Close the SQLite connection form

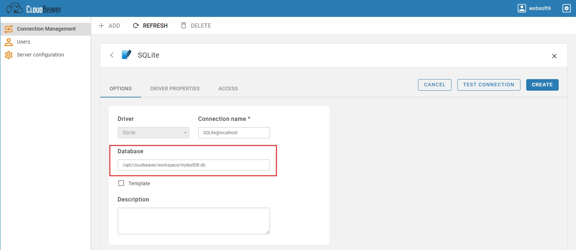pyautogui.click(x=554, y=56)
